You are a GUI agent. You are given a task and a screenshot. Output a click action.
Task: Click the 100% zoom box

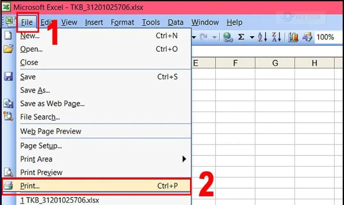(328, 37)
